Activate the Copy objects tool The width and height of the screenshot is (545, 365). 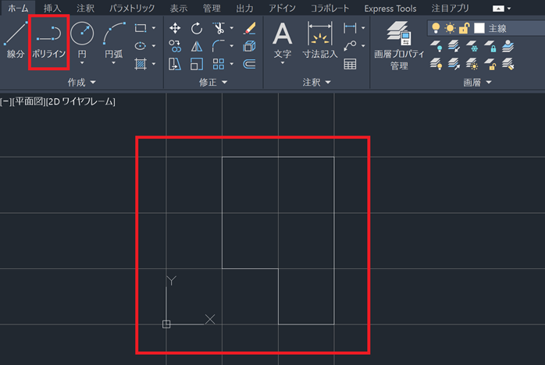[x=175, y=46]
